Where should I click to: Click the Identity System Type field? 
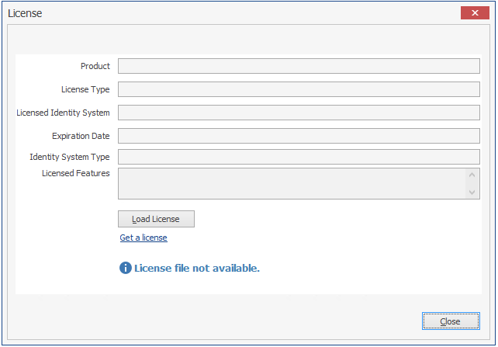[x=299, y=157]
